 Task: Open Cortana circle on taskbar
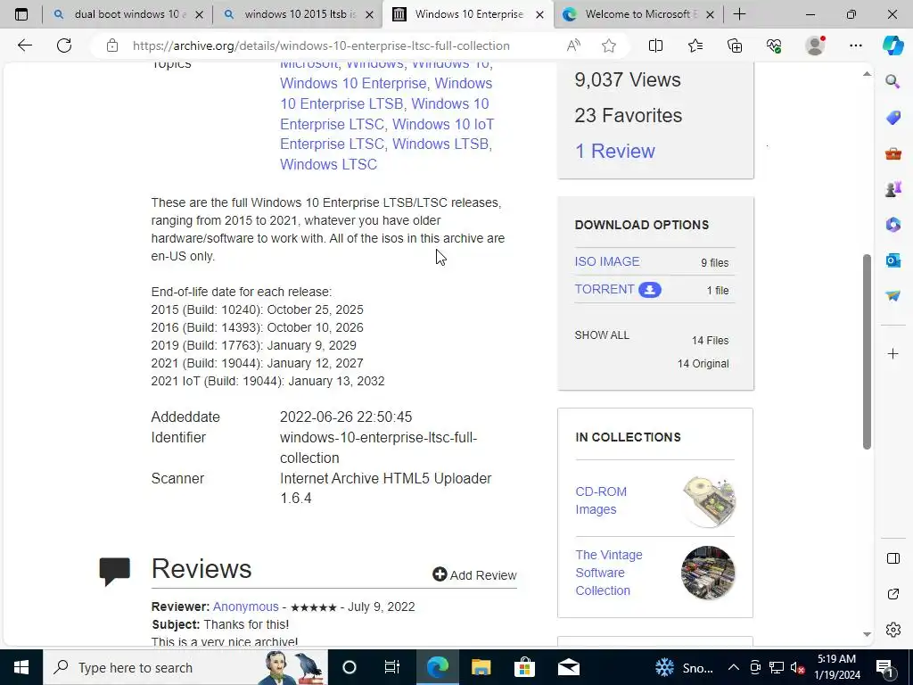point(350,667)
